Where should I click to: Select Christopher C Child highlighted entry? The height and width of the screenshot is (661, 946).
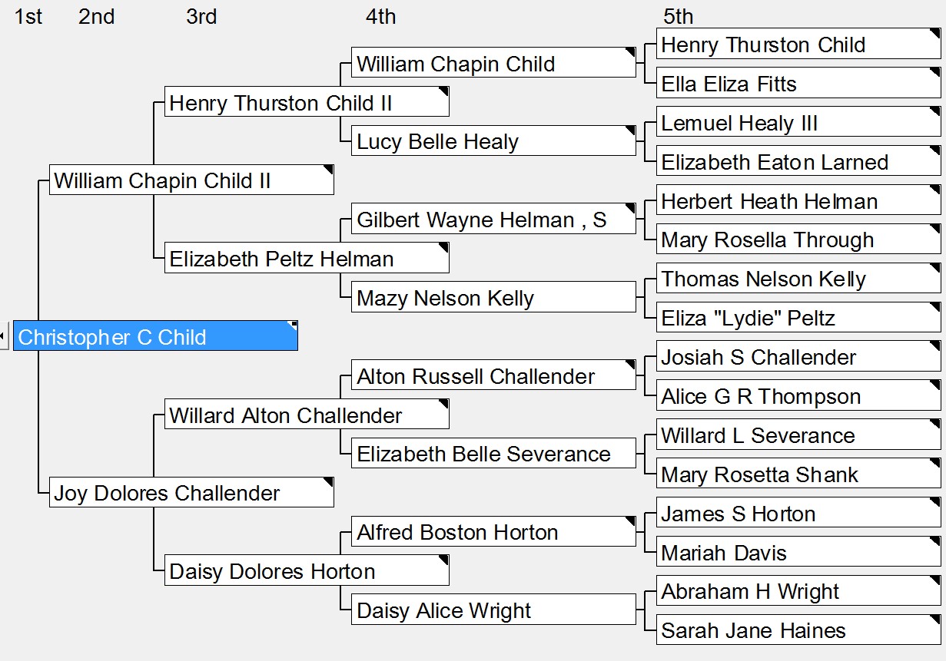155,336
